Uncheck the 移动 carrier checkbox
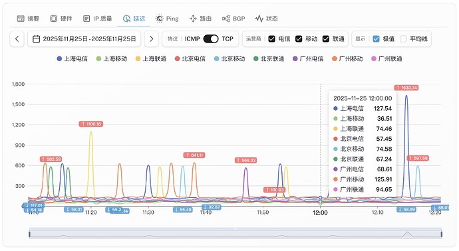The image size is (459, 251). 299,39
